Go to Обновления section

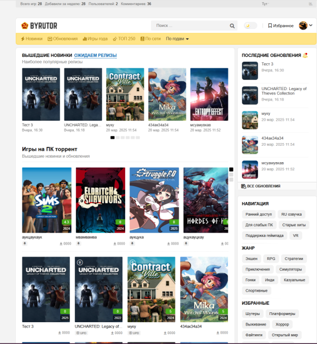click(x=62, y=39)
